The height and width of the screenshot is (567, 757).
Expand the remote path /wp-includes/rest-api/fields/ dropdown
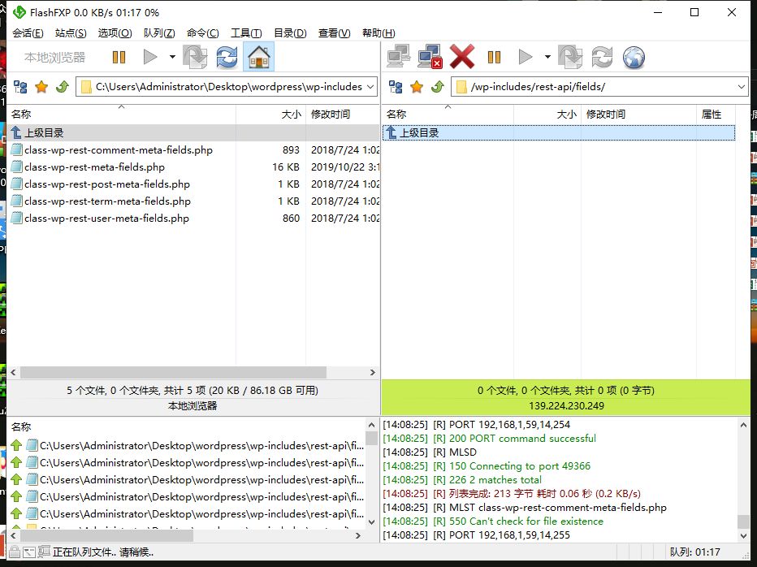(x=741, y=87)
